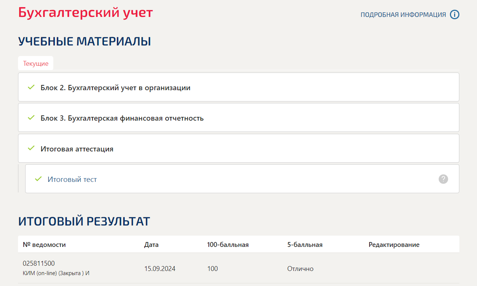477x286 pixels.
Task: Click the grade Отлично
Action: (x=300, y=269)
